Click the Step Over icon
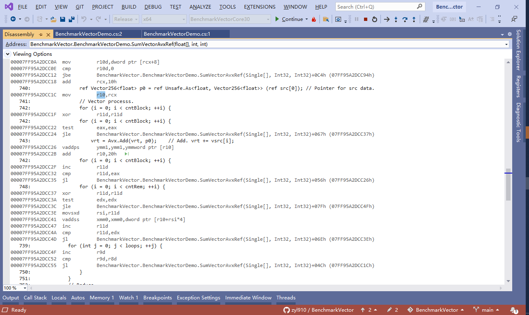Viewport: 529px width, 315px height. pyautogui.click(x=405, y=19)
